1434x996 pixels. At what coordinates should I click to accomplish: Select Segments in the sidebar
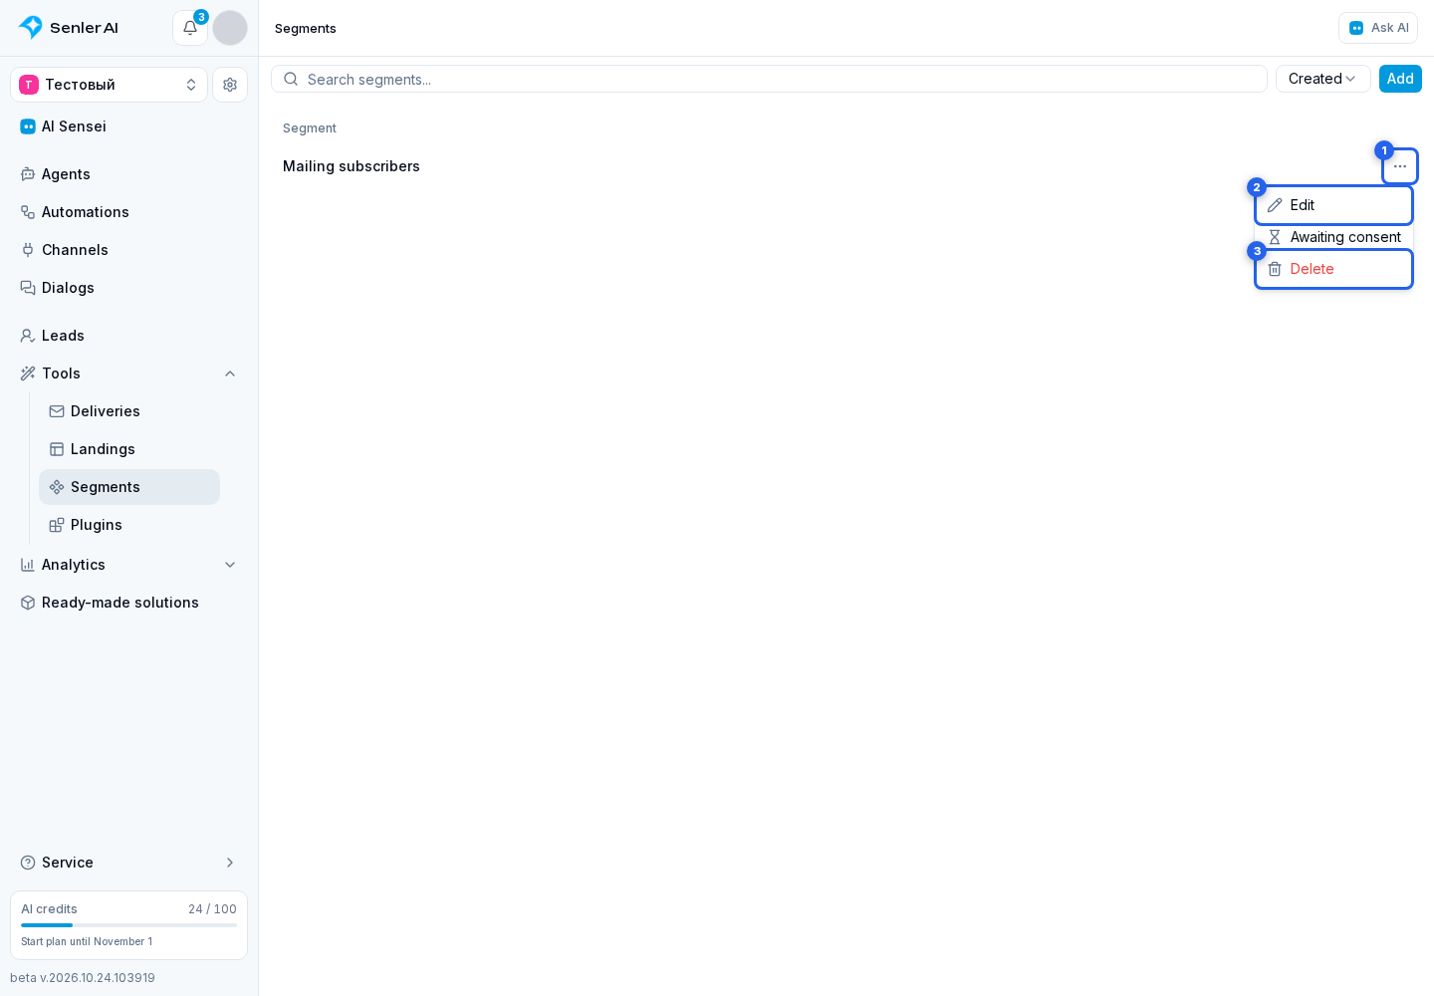point(129,487)
